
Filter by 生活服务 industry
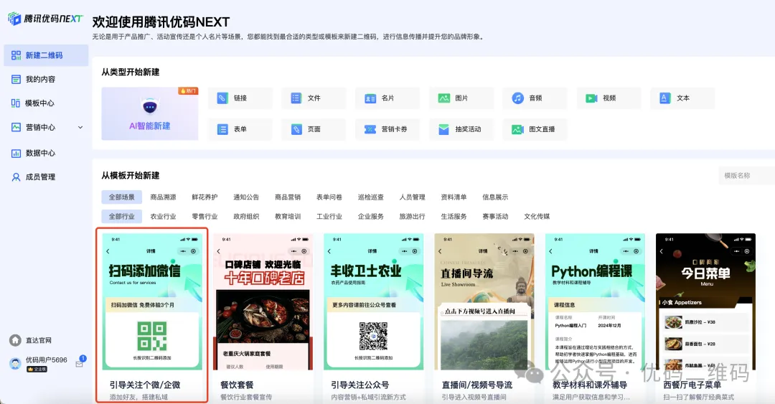coord(454,216)
